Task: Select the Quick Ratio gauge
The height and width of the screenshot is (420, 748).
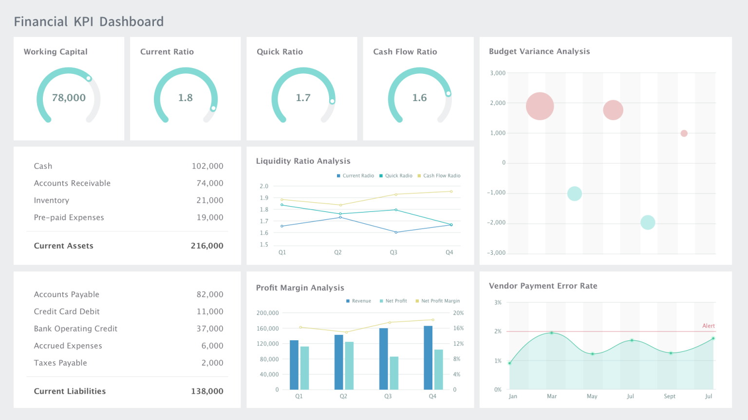Action: 302,97
